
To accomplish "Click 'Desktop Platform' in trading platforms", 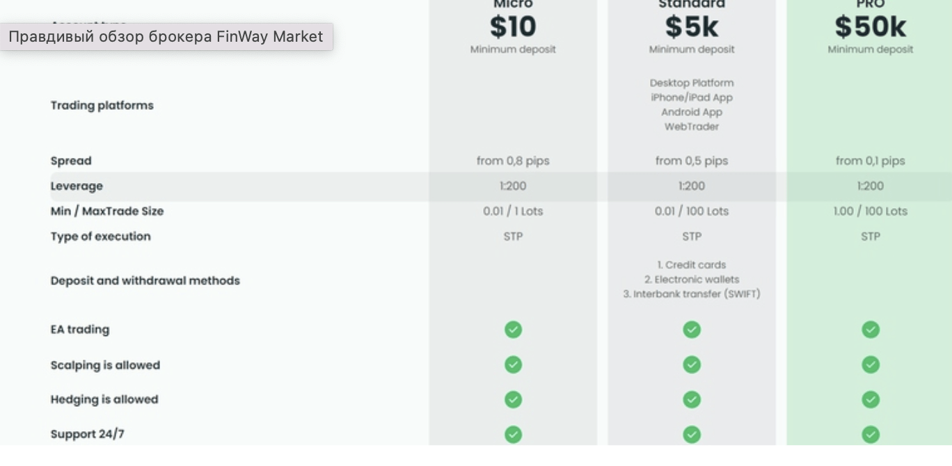I will pos(692,83).
